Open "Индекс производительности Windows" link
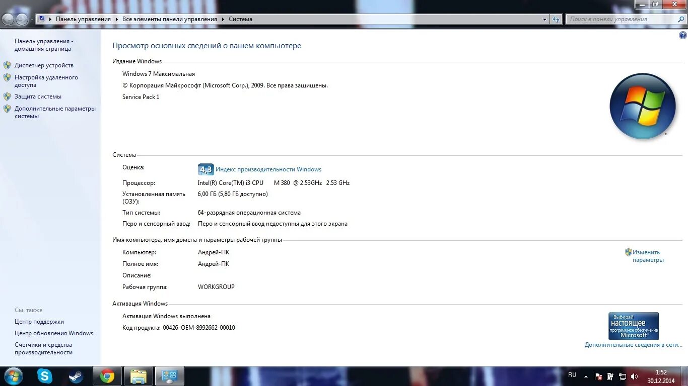This screenshot has width=688, height=386. (268, 169)
